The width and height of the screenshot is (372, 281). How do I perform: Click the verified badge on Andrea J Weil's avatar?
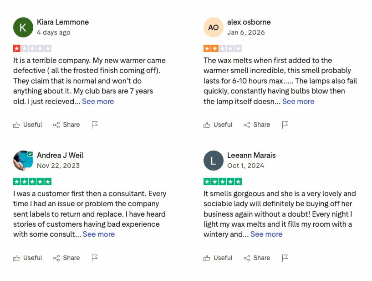pos(30,154)
